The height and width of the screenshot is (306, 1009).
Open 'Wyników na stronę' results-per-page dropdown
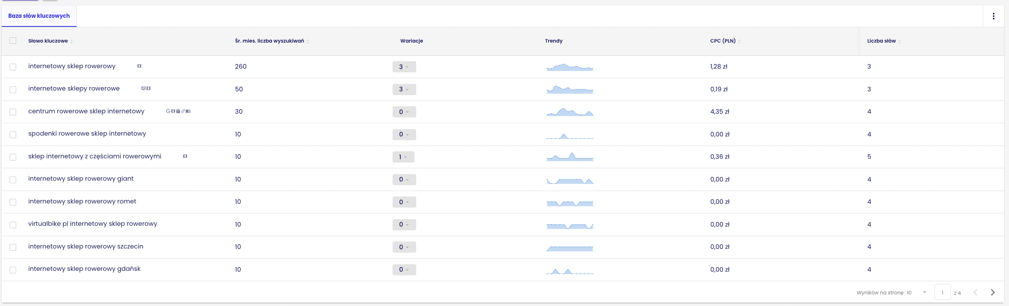pyautogui.click(x=916, y=292)
